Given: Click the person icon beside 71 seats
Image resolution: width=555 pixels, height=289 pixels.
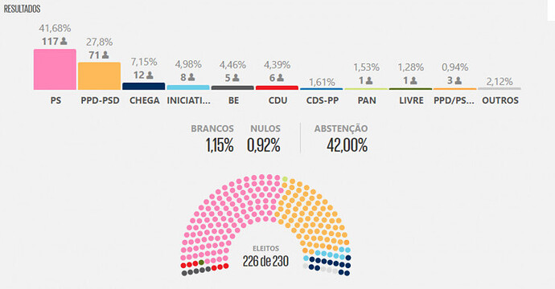Looking at the screenshot, I should 105,55.
